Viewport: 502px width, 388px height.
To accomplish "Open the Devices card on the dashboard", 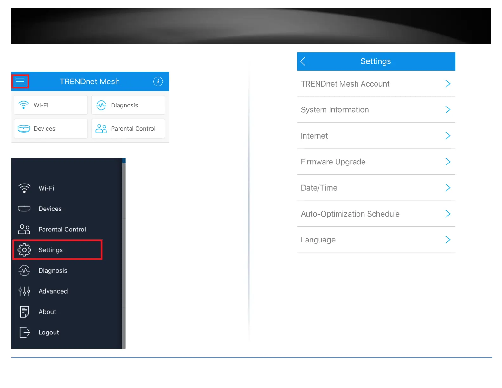I will tap(51, 128).
